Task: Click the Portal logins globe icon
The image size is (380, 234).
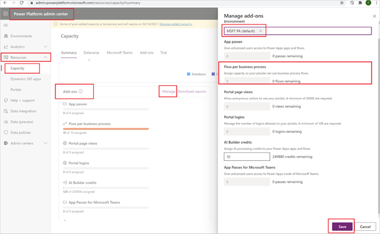Action: tap(65, 163)
